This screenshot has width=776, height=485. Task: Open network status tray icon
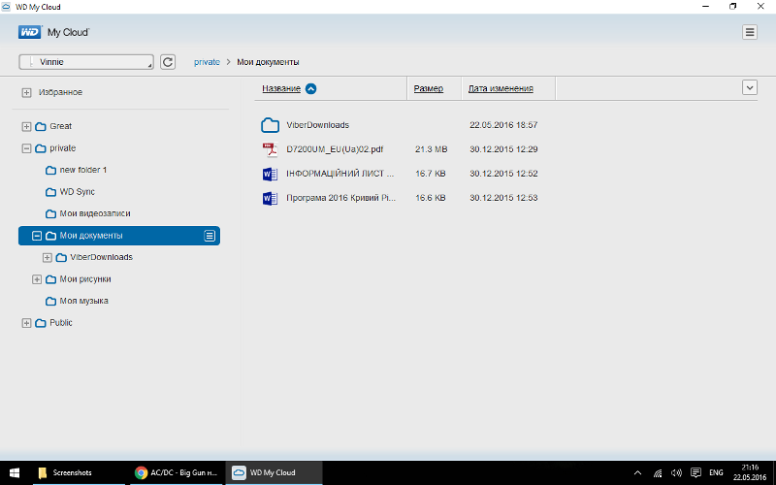[658, 472]
